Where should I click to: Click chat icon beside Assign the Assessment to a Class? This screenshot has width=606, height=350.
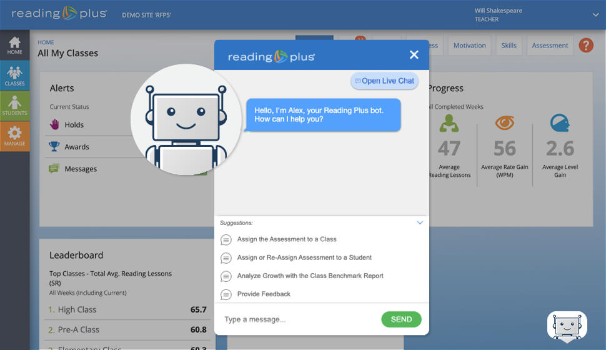click(226, 240)
